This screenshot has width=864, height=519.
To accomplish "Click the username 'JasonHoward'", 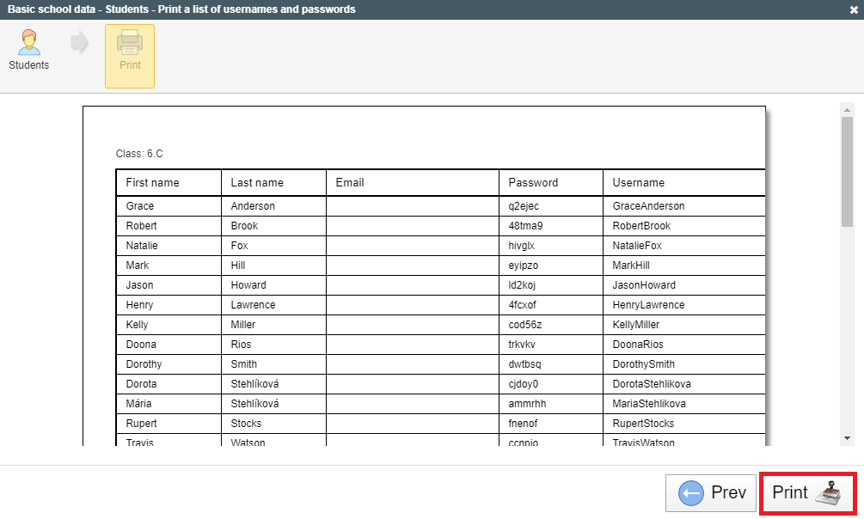I will point(644,285).
